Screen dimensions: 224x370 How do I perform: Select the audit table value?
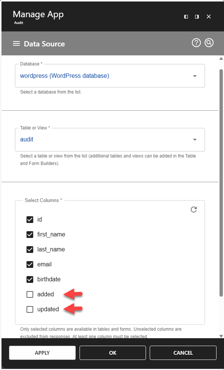27,139
